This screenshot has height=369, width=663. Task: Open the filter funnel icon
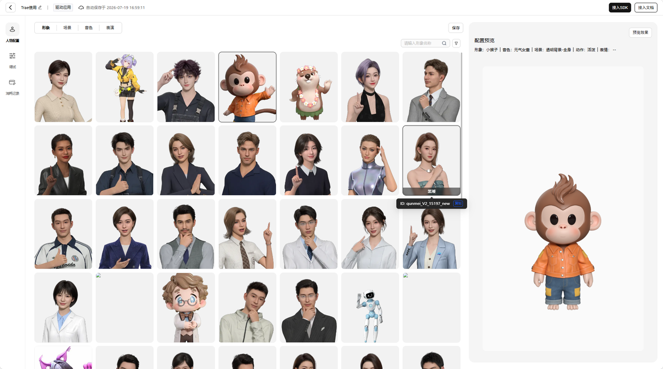456,43
